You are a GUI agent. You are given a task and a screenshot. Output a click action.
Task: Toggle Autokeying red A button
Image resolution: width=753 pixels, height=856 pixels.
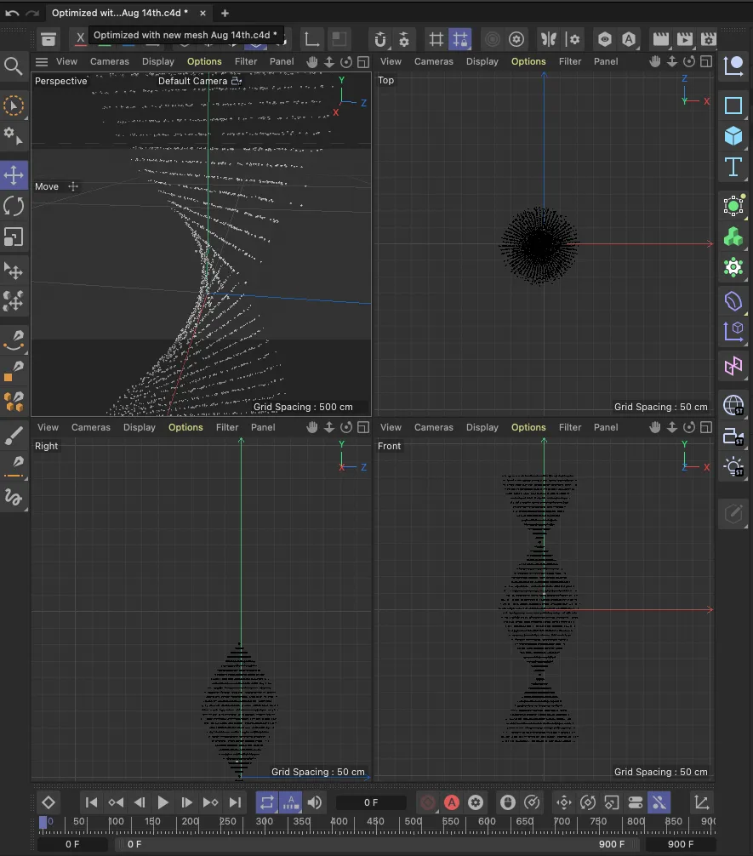(x=452, y=802)
